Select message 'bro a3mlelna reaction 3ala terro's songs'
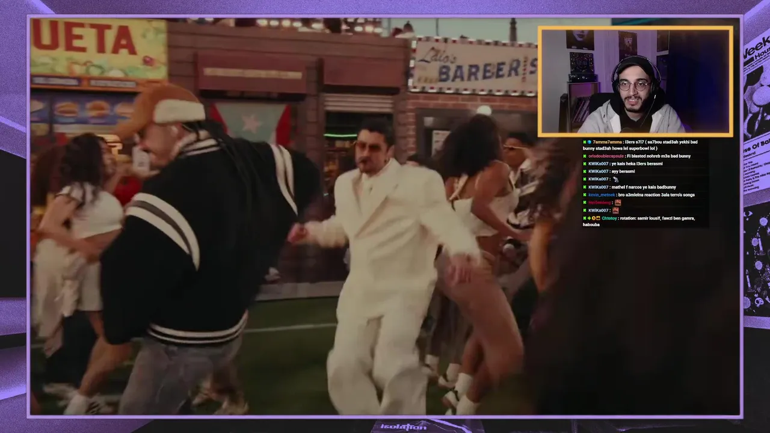This screenshot has height=433, width=770. (656, 195)
